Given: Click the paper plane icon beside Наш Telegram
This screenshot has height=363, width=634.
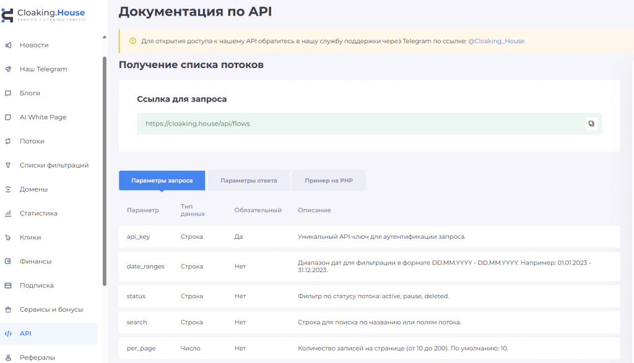Looking at the screenshot, I should [8, 69].
